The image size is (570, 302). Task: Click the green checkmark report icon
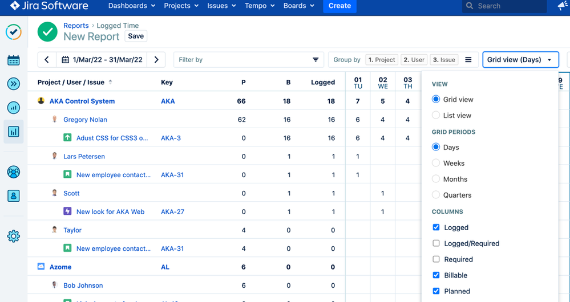(47, 32)
